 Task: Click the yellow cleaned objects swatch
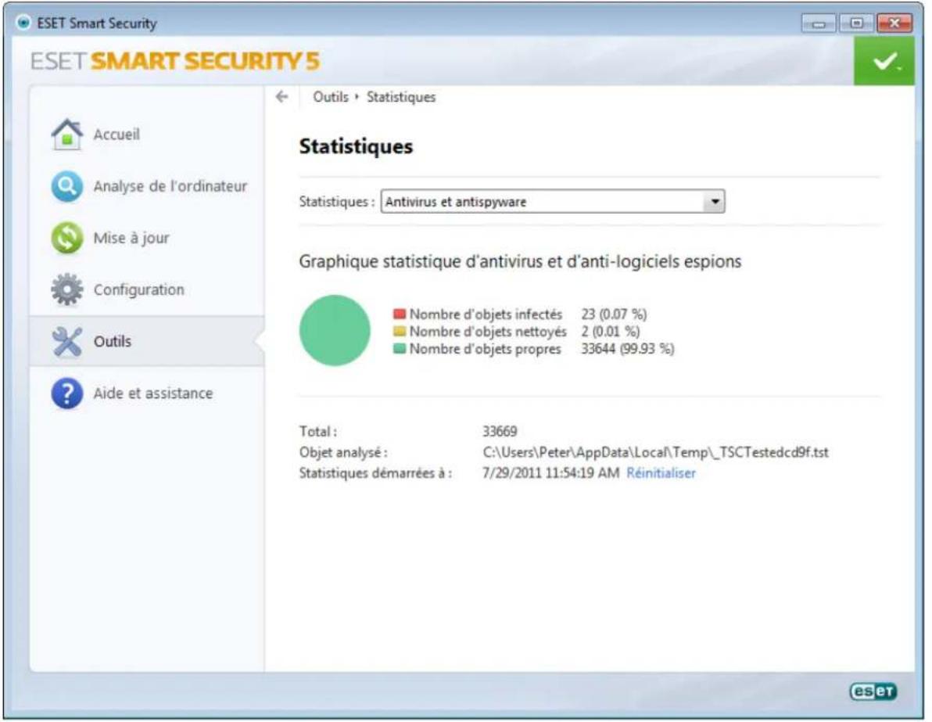(400, 331)
